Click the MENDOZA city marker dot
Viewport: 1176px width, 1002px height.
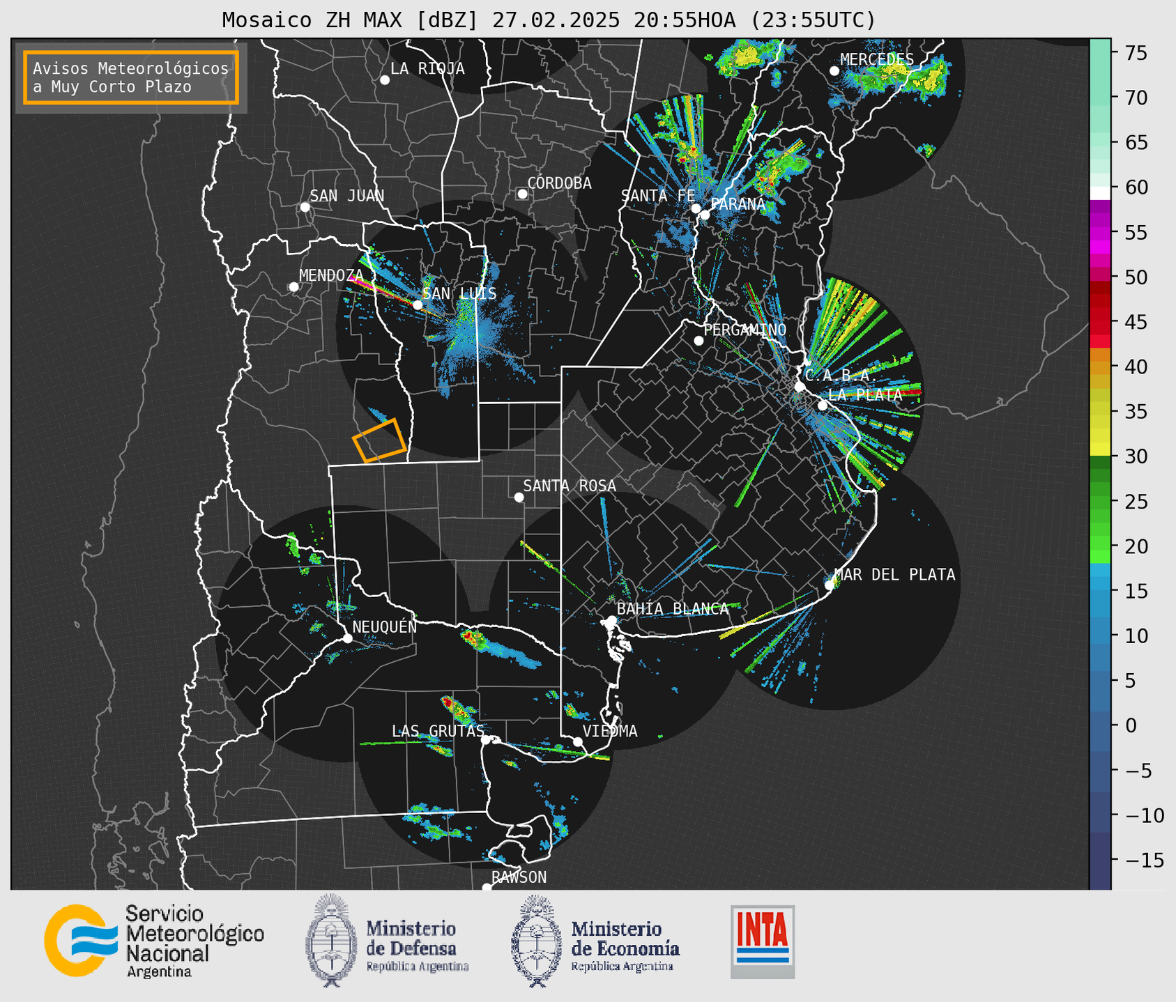293,287
